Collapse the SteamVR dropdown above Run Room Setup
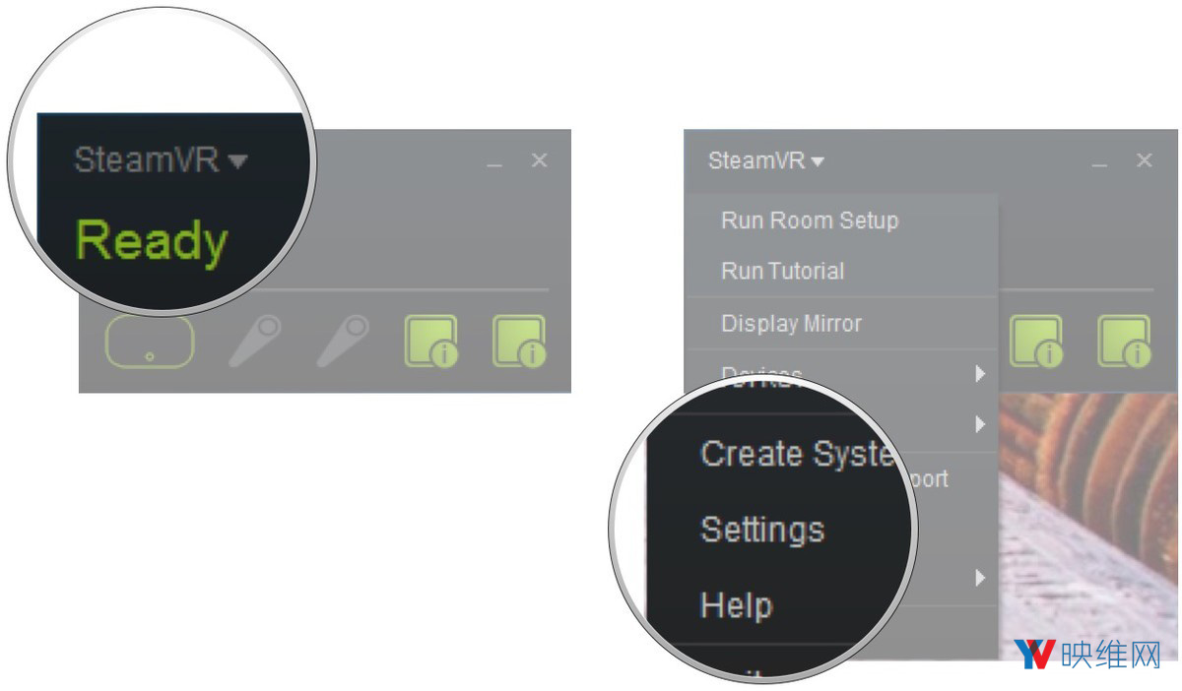1182x691 pixels. pos(766,160)
